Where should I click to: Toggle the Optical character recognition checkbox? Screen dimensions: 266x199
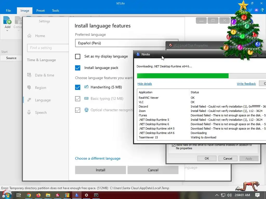[x=78, y=110]
